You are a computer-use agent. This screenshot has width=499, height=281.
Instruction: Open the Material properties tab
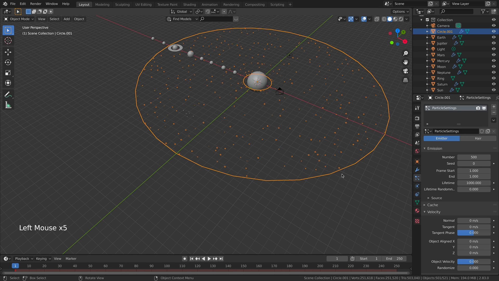[x=417, y=211]
